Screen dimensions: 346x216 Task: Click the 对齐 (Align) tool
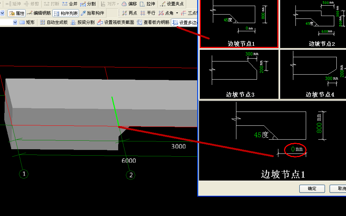[x=108, y=4]
